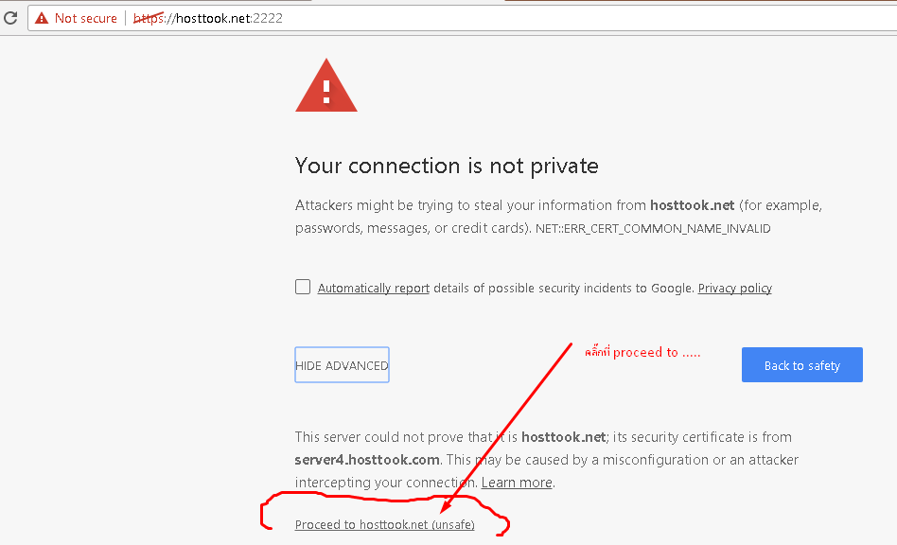Click the struck-through https in the URL

click(149, 18)
